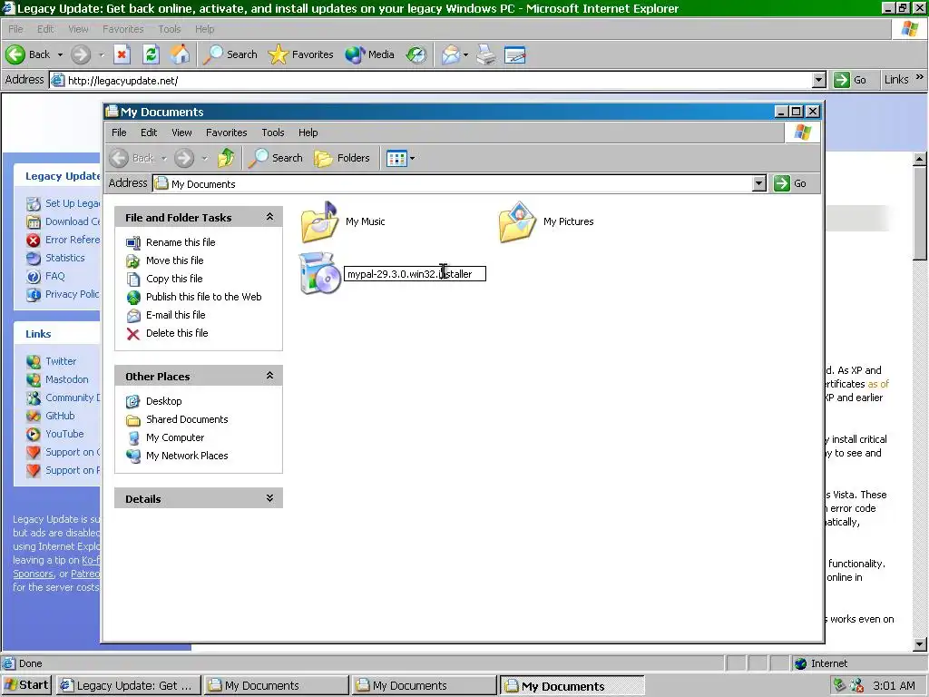This screenshot has width=929, height=697.
Task: Click E-mail this file task
Action: (x=175, y=315)
